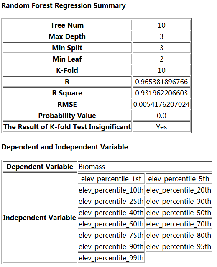Select the elev_percentile_99th variable

(111, 258)
